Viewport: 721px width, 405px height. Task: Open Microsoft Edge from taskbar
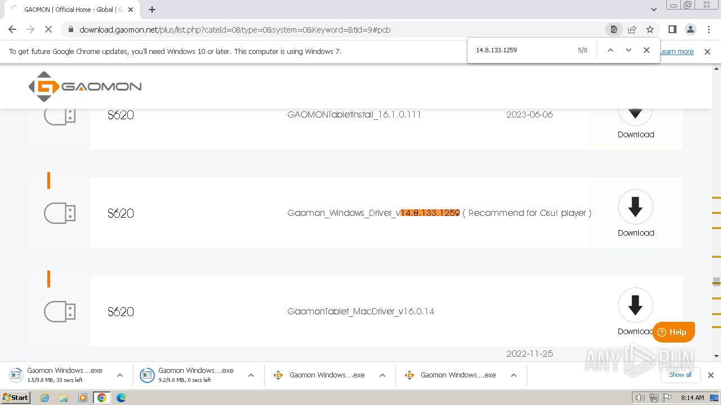121,398
